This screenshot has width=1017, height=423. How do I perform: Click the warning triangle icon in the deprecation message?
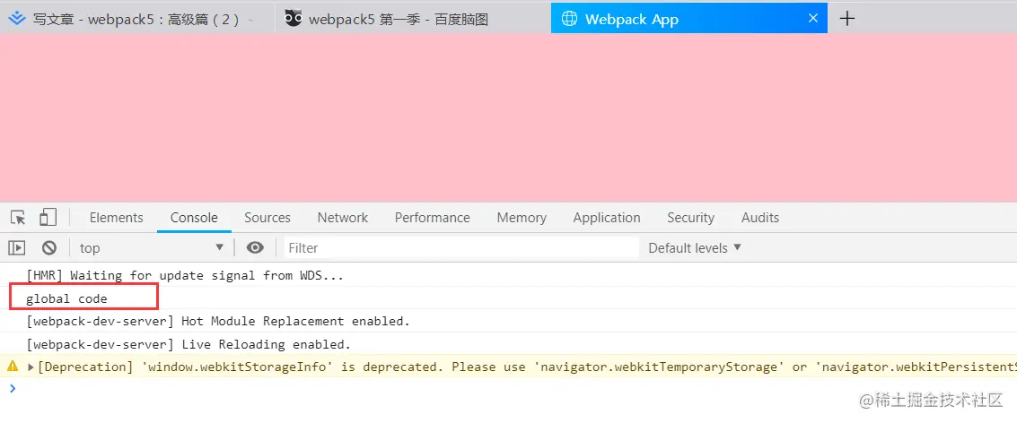click(12, 367)
